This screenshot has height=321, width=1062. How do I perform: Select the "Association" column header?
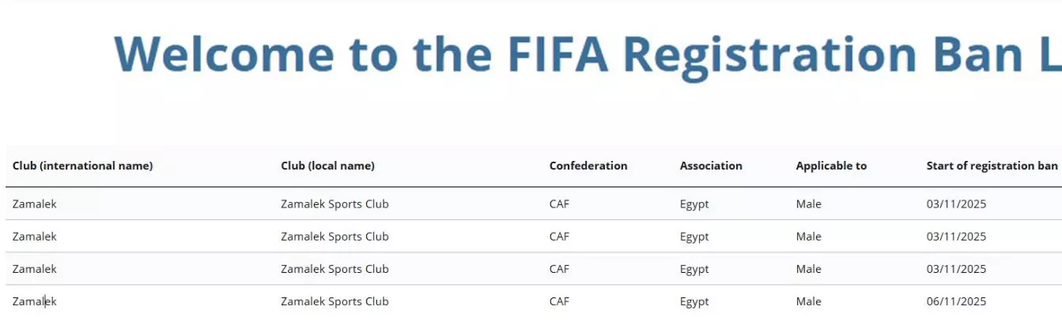tap(711, 166)
